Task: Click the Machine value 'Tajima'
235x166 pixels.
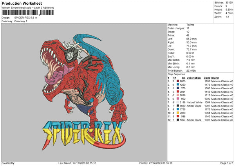Action: click(190, 25)
